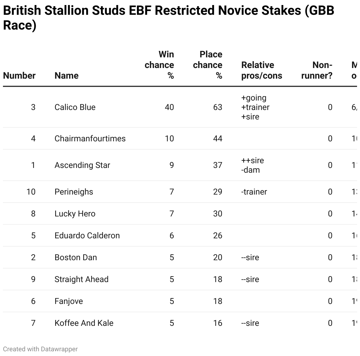Viewport: 360px width, 356px height.
Task: Select the -trainer note for Perineighs
Action: tap(254, 192)
